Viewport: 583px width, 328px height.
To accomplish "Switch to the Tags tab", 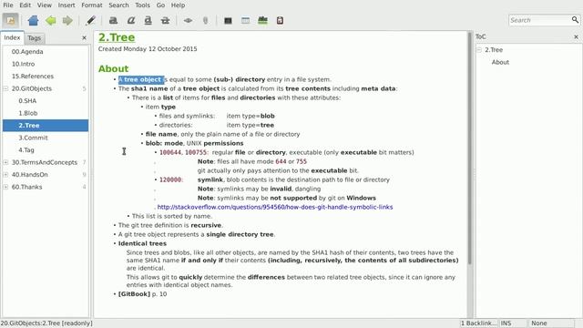I will [x=34, y=38].
